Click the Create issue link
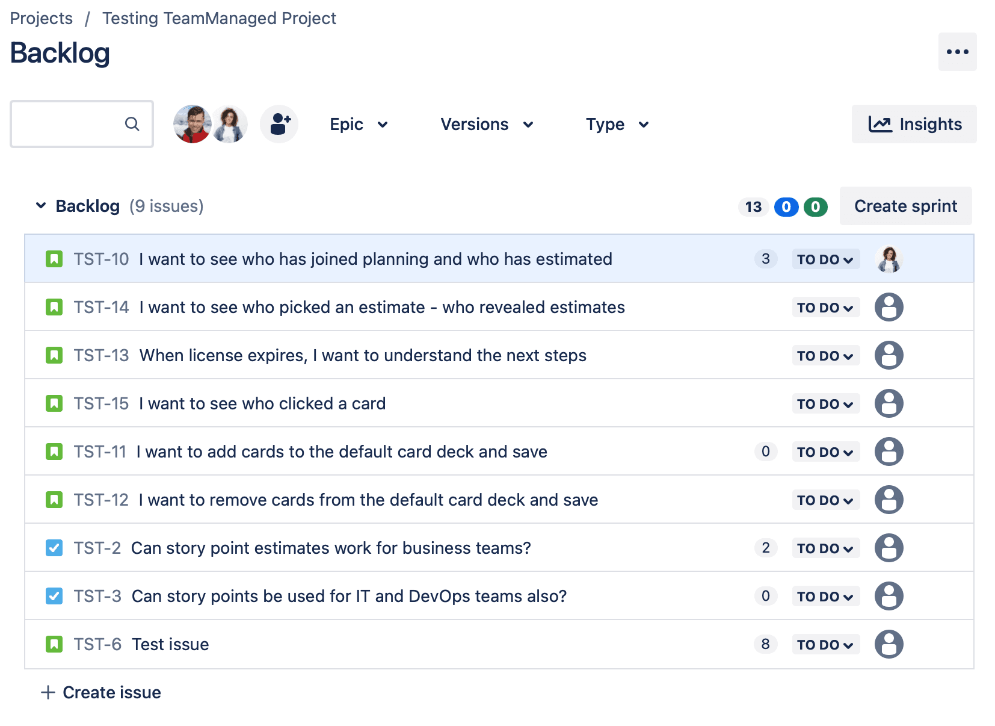This screenshot has height=726, width=995. coord(101,692)
